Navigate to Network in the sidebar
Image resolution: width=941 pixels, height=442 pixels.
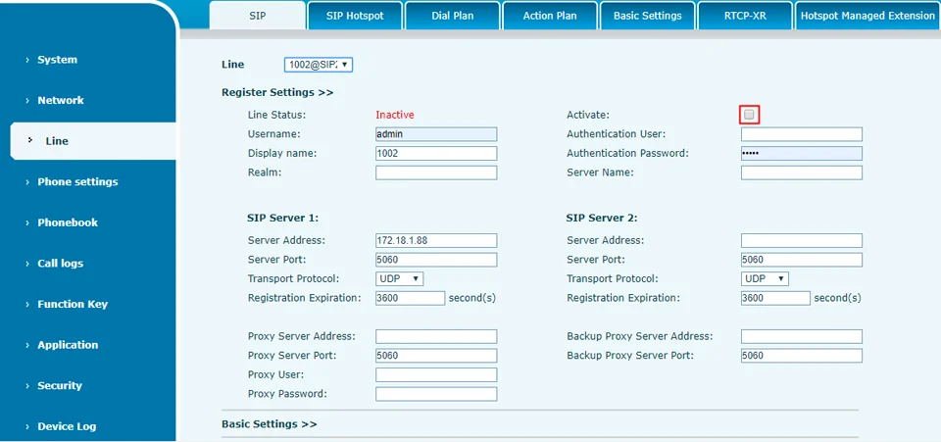tap(61, 100)
